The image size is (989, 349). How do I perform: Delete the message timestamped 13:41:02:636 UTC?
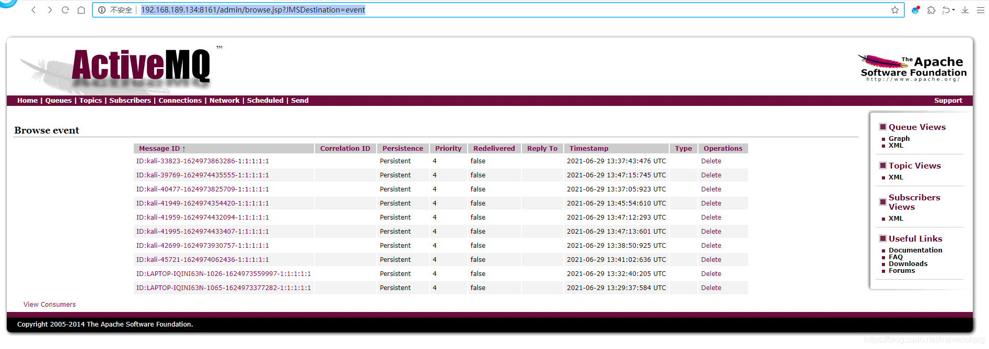click(711, 260)
